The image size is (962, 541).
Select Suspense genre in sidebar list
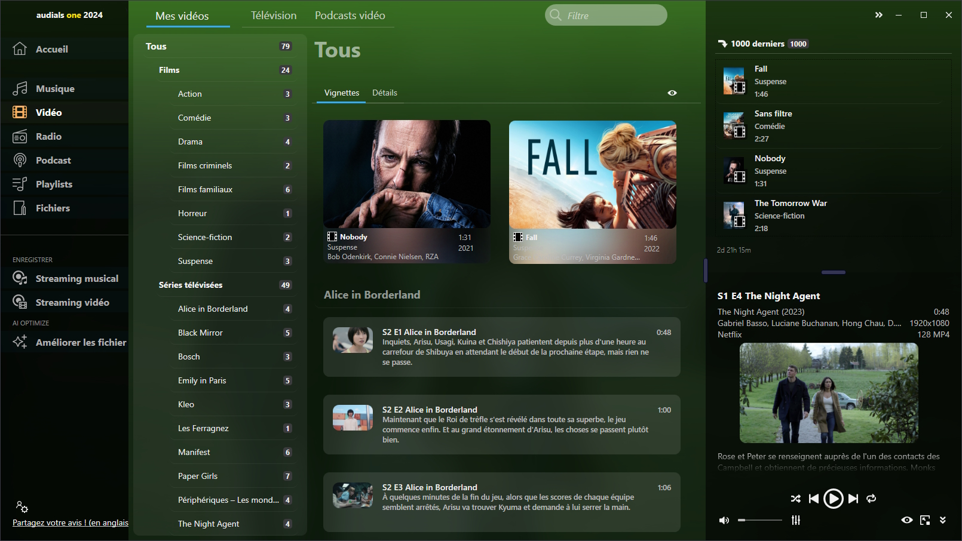pyautogui.click(x=234, y=261)
